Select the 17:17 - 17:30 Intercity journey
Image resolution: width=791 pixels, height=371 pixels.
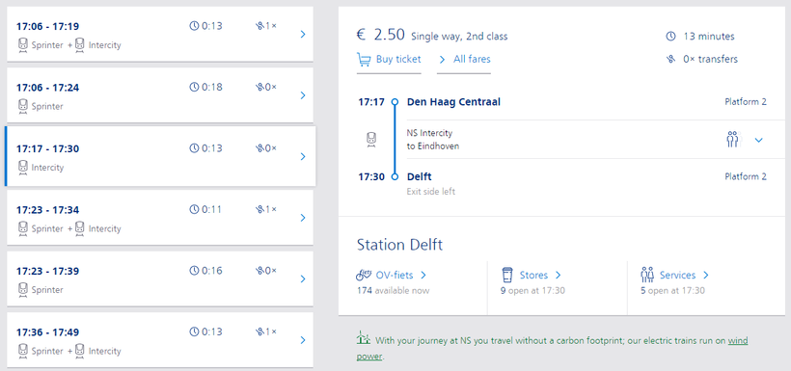click(160, 156)
